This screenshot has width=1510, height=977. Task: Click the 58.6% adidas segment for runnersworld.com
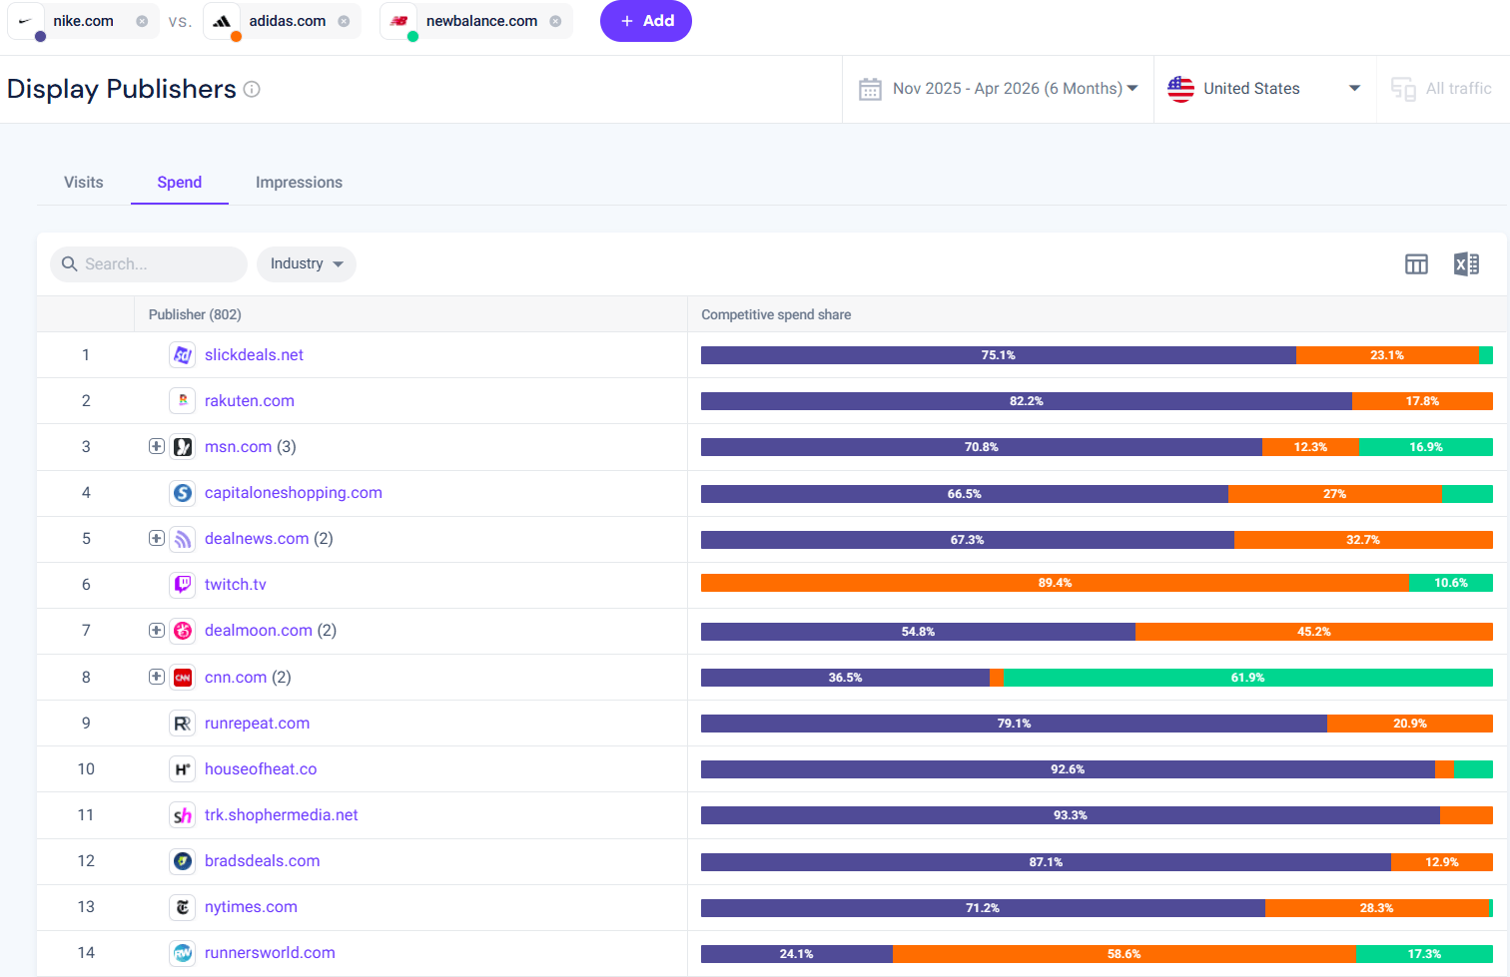coord(1124,954)
